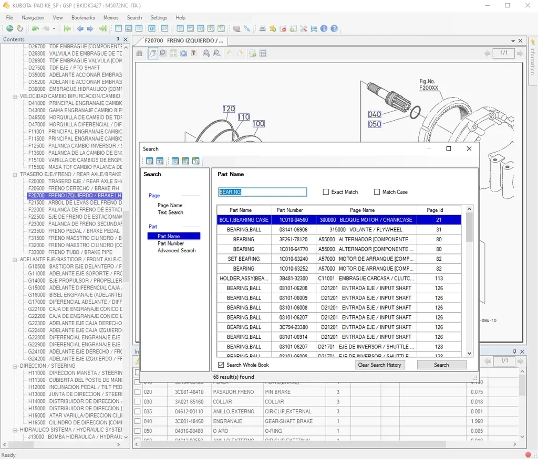This screenshot has width=538, height=459.
Task: Click the shopping cart icon in toolbar
Action: pyautogui.click(x=314, y=29)
